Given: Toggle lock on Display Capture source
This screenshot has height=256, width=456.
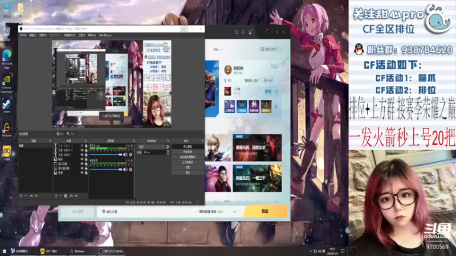Looking at the screenshot, I should pyautogui.click(x=86, y=168).
